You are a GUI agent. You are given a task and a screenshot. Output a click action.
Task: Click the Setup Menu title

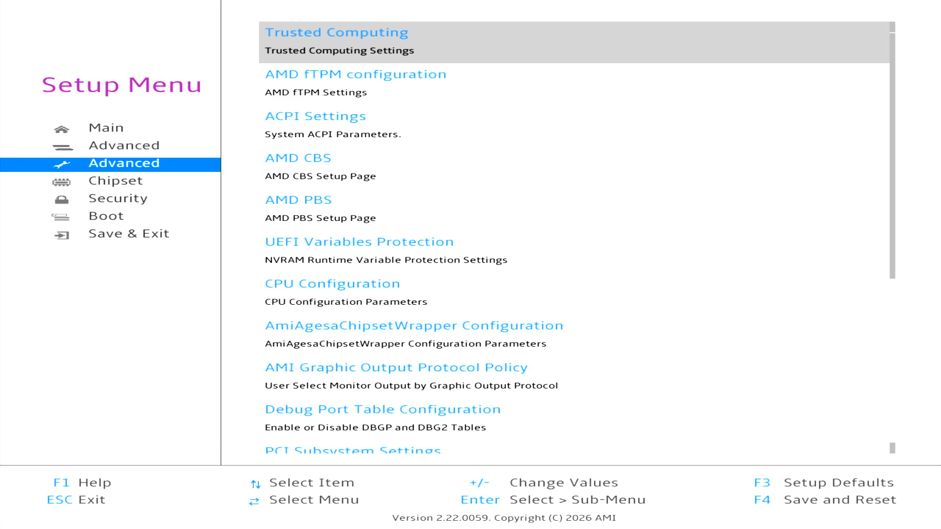(x=122, y=85)
